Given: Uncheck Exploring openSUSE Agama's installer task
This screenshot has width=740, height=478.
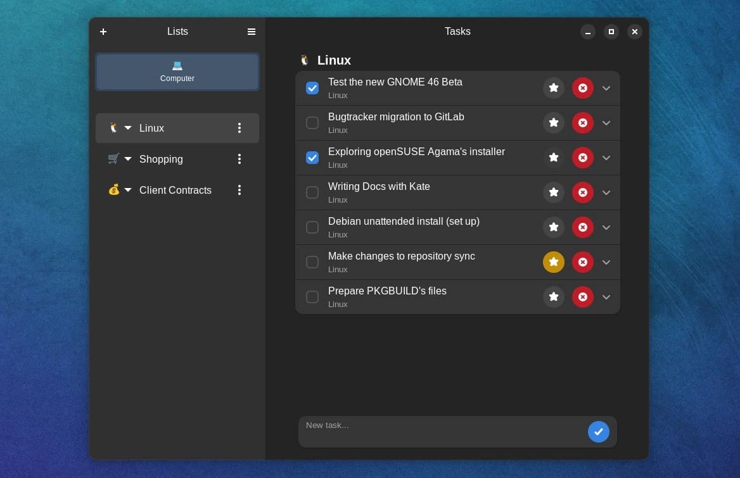Looking at the screenshot, I should pyautogui.click(x=312, y=158).
